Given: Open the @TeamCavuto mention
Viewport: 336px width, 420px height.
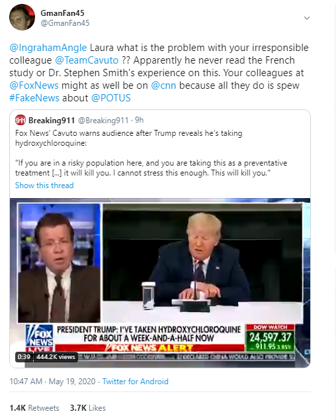Looking at the screenshot, I should point(87,60).
